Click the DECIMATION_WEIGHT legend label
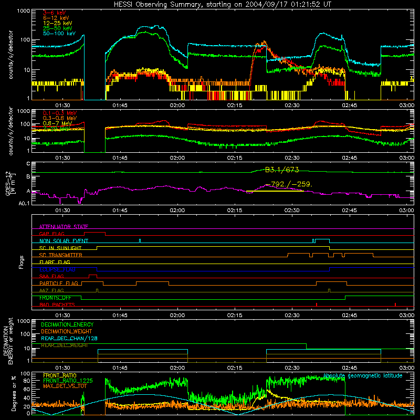Screen dimensions: 420x420 [x=67, y=331]
